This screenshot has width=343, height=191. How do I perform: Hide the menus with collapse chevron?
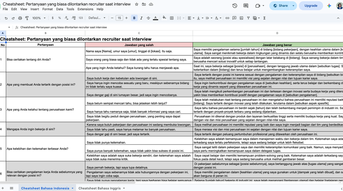click(338, 18)
